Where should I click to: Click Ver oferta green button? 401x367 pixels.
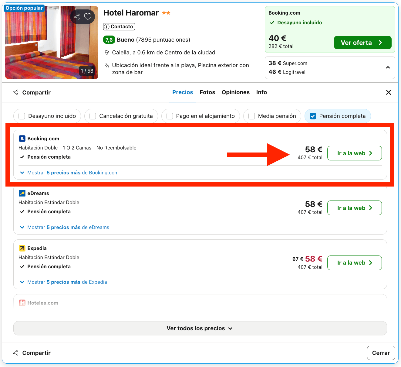click(x=362, y=43)
